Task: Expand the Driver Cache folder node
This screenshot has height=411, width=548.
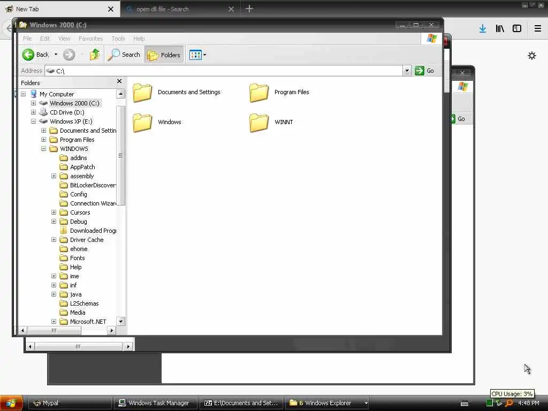Action: point(54,239)
